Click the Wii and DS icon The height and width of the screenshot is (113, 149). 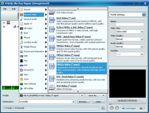(x=21, y=70)
